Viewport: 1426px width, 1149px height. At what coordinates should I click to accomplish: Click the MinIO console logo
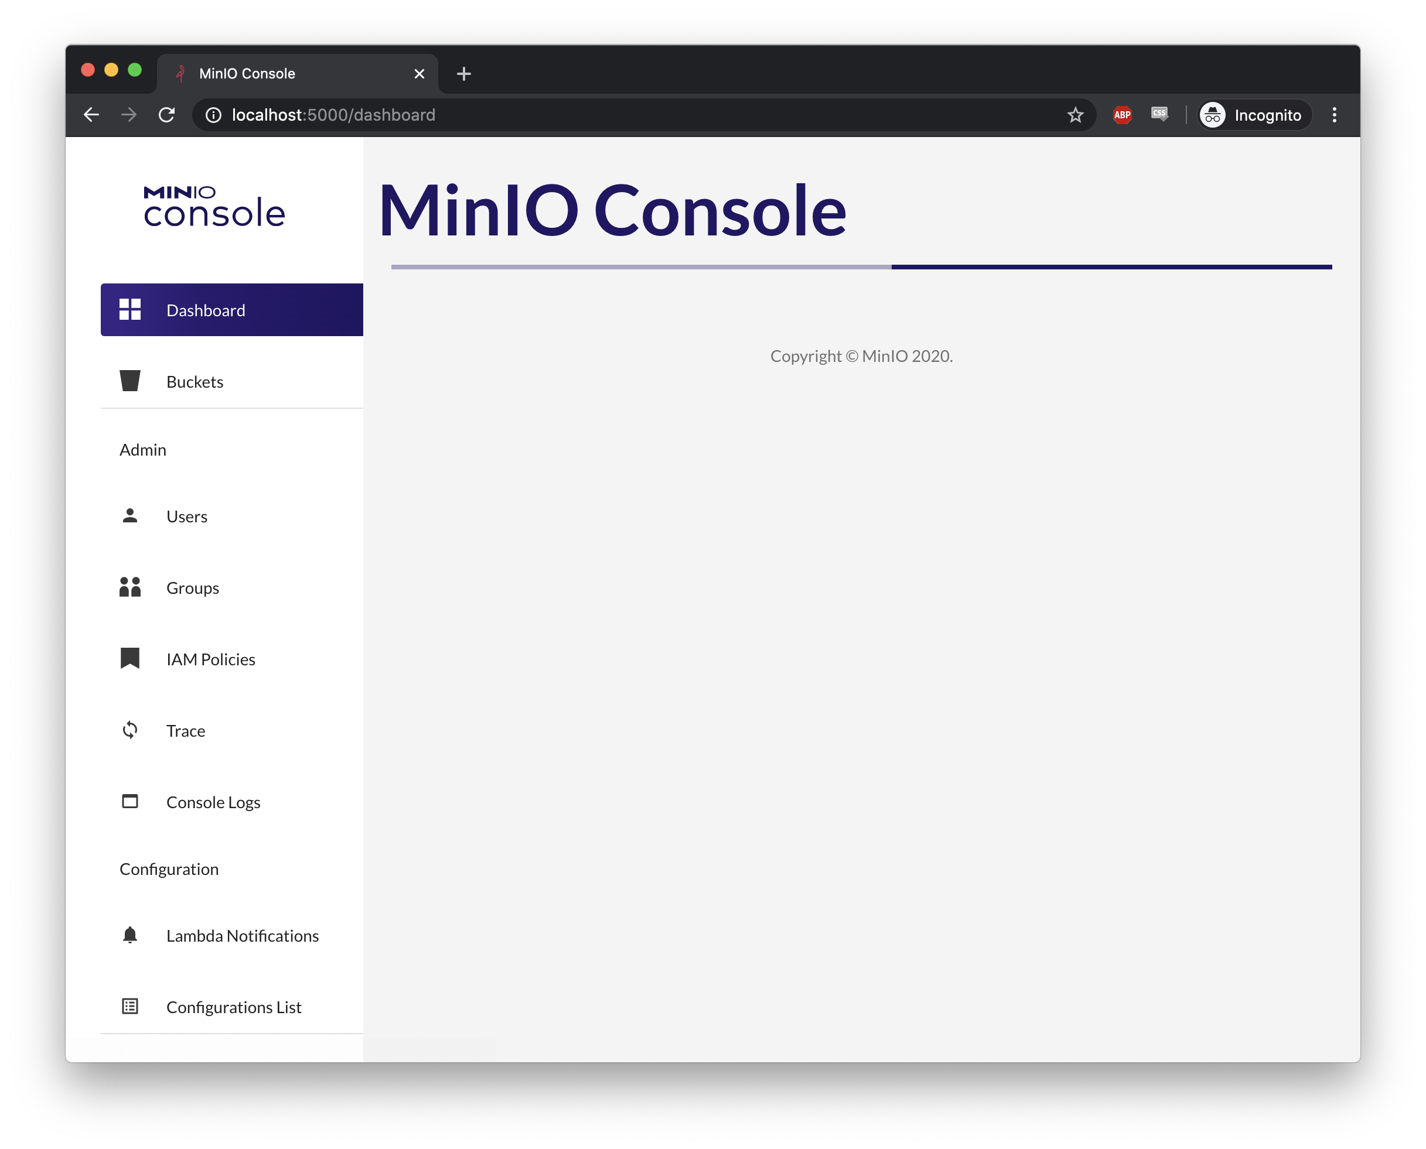(214, 206)
